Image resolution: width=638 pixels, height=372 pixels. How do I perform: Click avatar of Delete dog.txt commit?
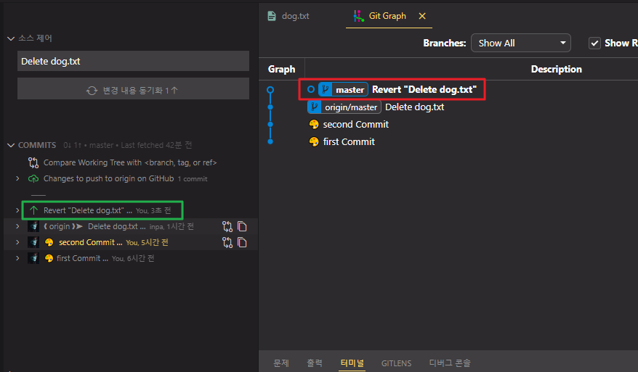[33, 226]
